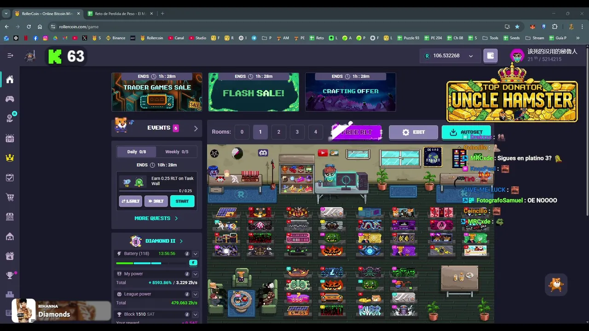Expand the League power section chevron
Screen dimensions: 589x331
point(195,294)
